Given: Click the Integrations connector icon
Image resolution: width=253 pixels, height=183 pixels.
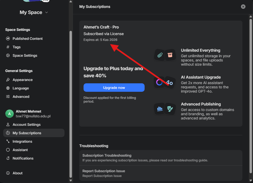Looking at the screenshot, I should click(x=8, y=141).
